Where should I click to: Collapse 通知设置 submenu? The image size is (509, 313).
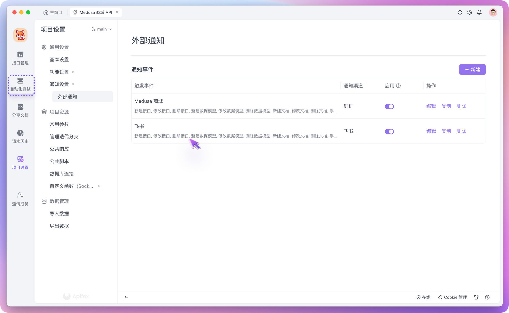pos(73,84)
